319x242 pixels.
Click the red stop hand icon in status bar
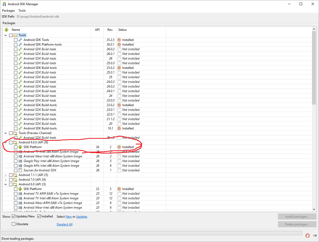click(307, 235)
